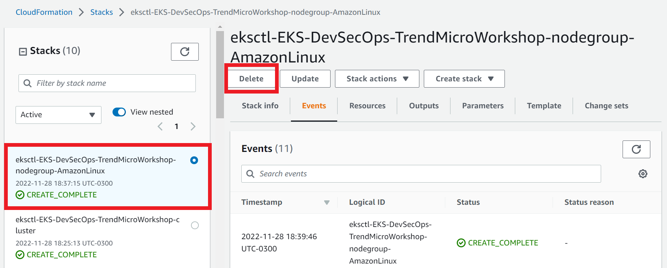
Task: Click the Update stack button
Action: point(305,79)
